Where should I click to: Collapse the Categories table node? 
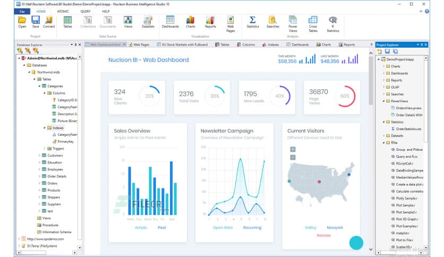(x=39, y=86)
